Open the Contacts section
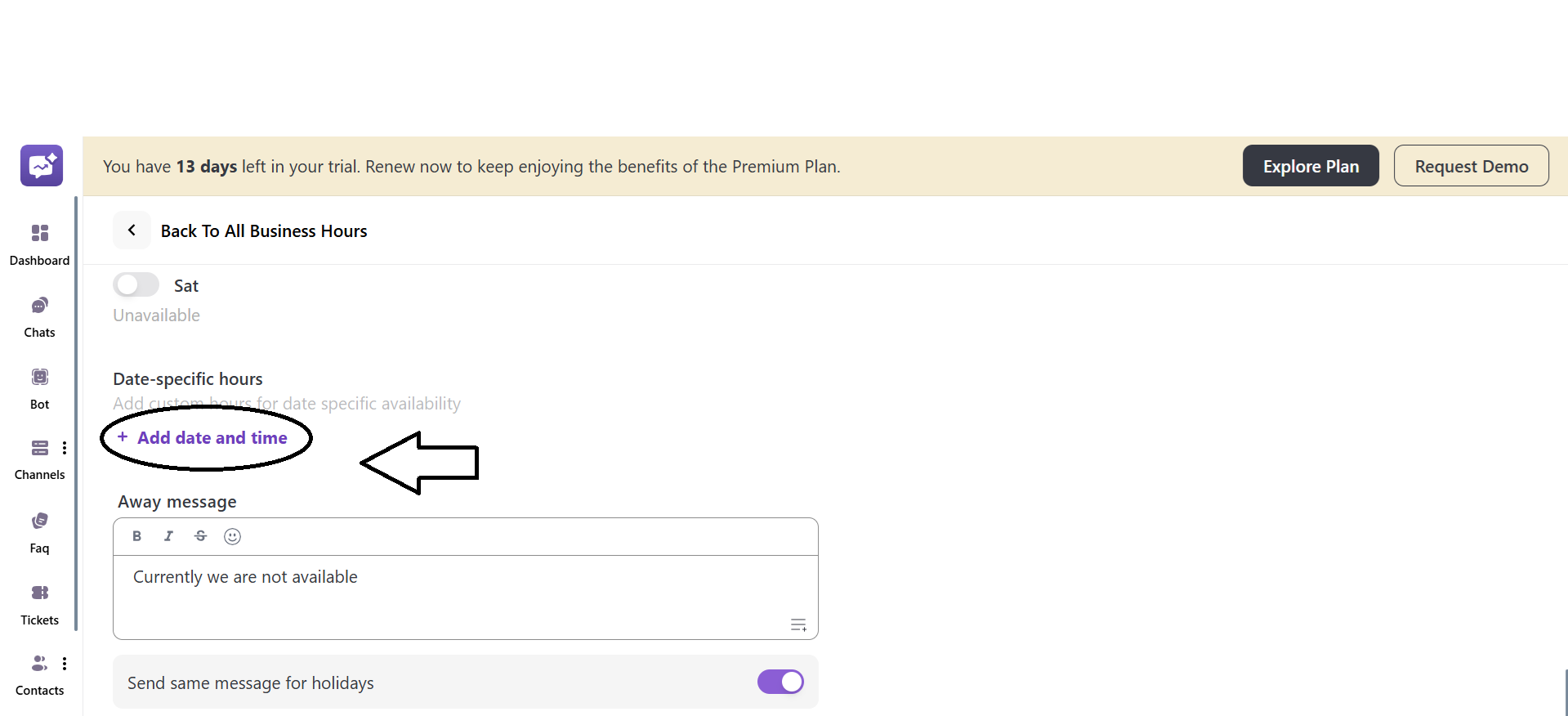 pyautogui.click(x=39, y=673)
